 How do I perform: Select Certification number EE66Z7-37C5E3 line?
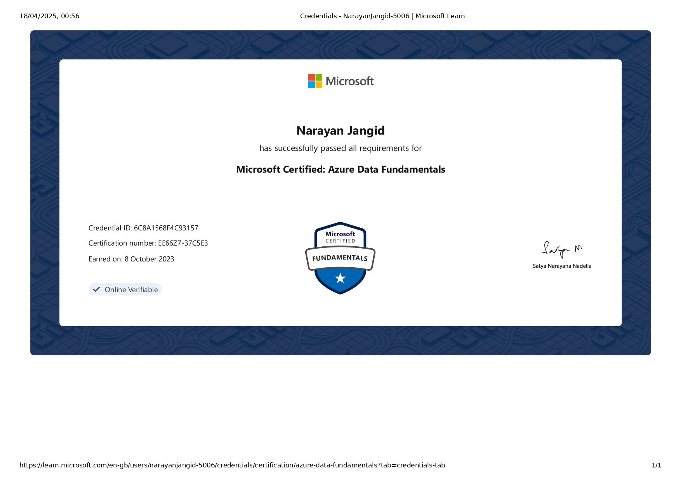[x=148, y=243]
